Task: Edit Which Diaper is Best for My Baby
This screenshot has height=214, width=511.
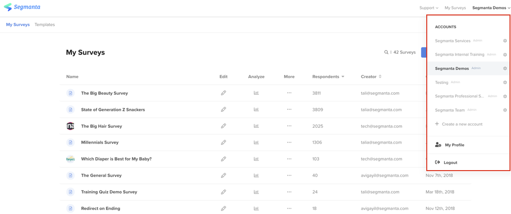Action: 223,159
